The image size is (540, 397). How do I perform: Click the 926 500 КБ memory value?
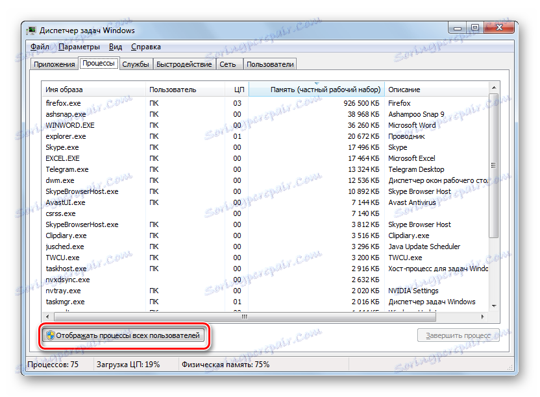pyautogui.click(x=362, y=103)
